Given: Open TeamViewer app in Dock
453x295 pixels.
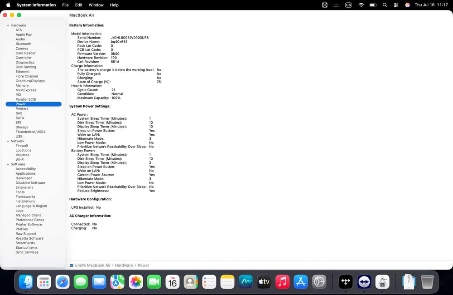Looking at the screenshot, I should coord(364,282).
